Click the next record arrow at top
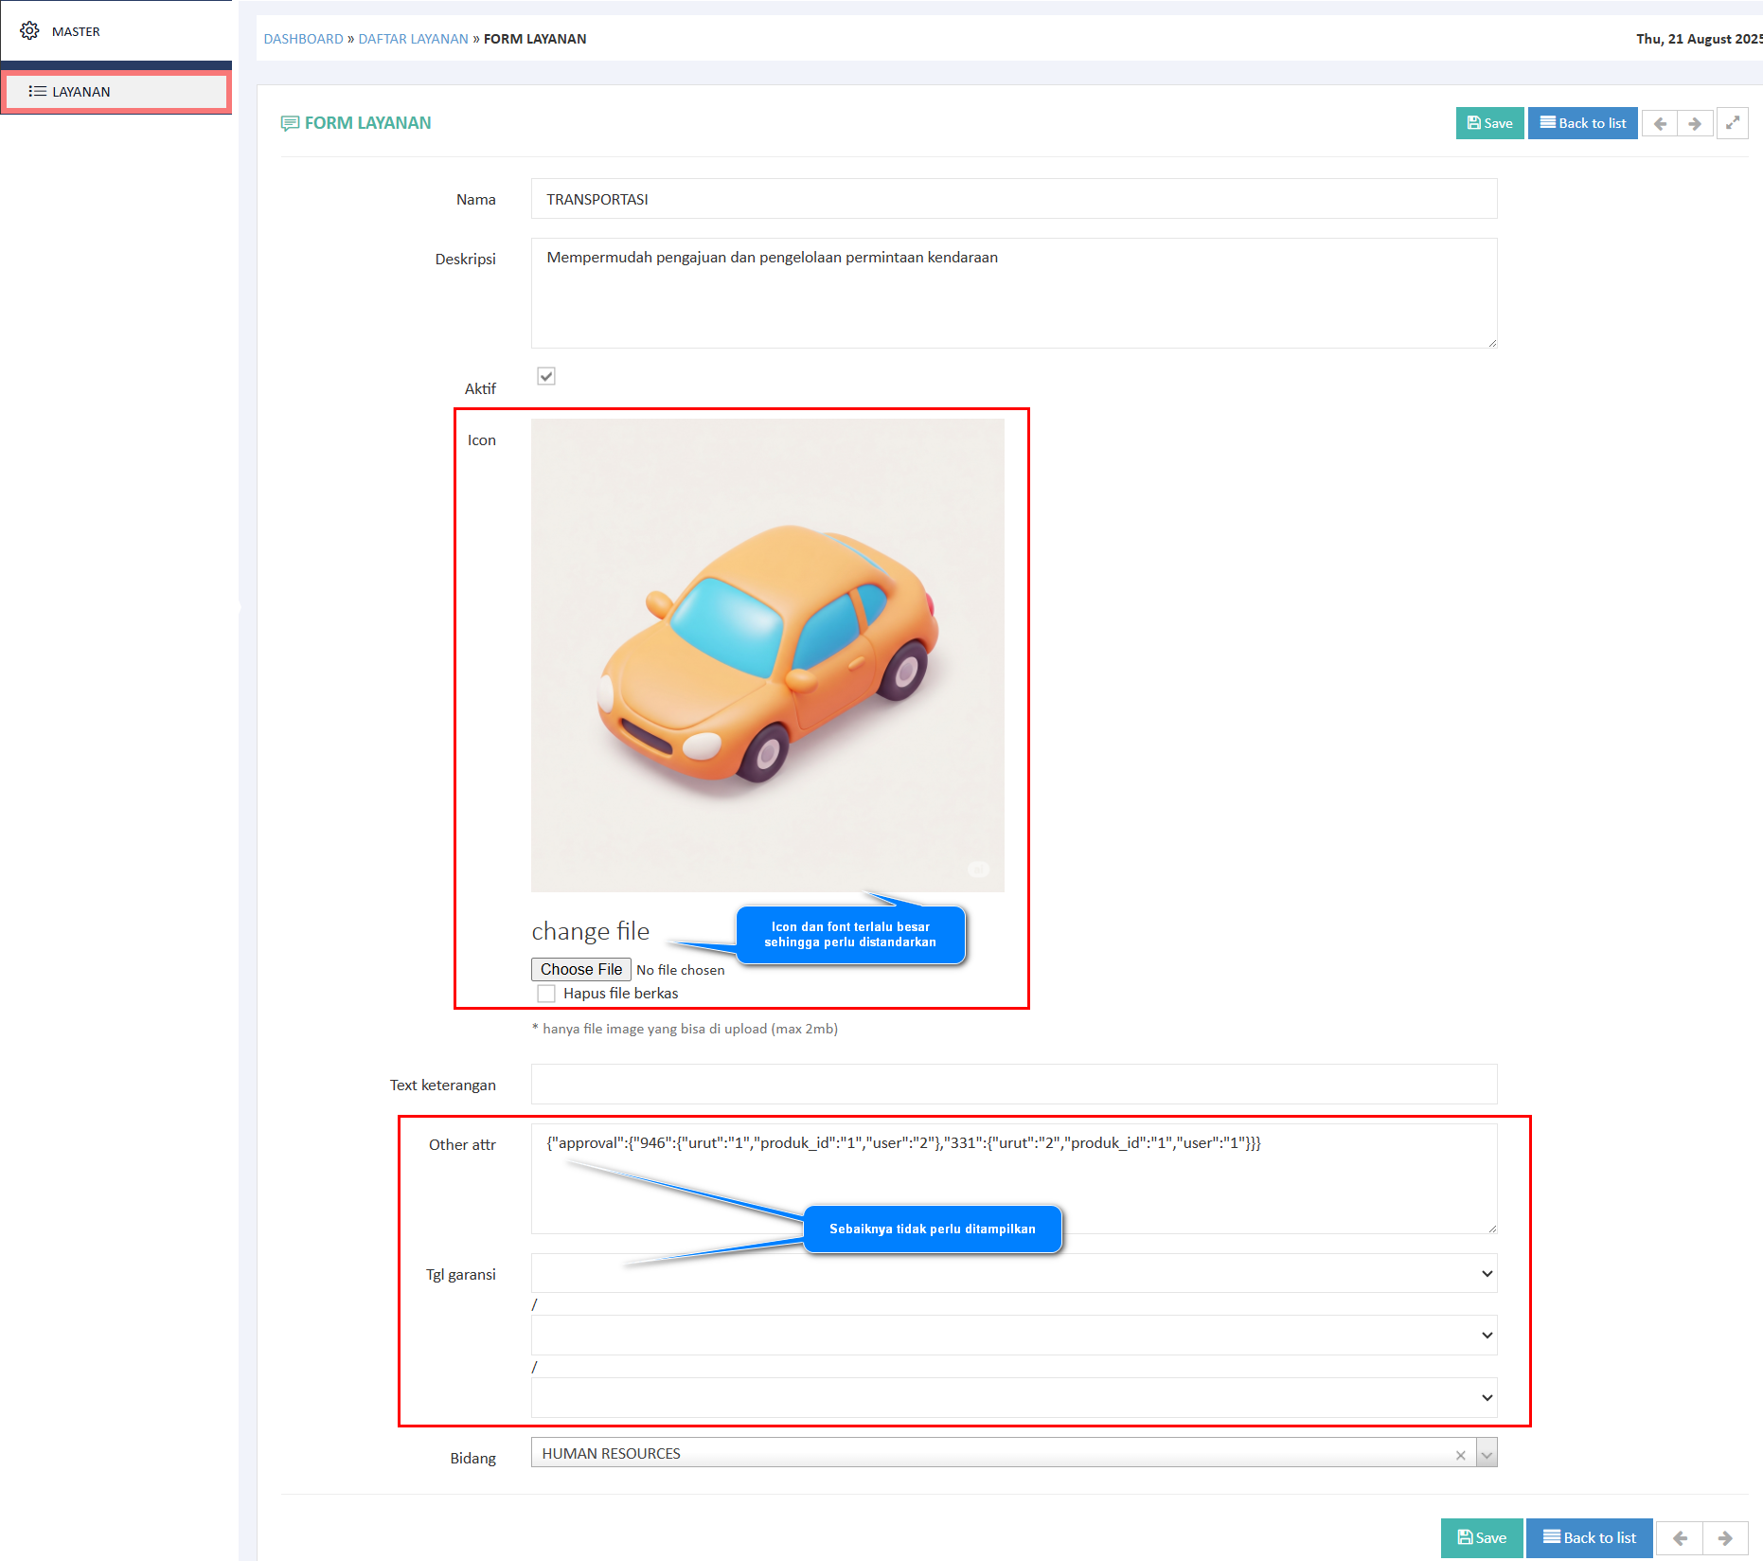The image size is (1763, 1561). (1695, 124)
